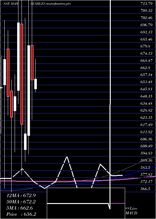
Task: Click the <<Live MACD label
Action: click(131, 211)
